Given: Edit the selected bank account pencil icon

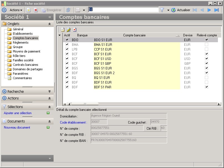Looking at the screenshot, I should (69, 30).
